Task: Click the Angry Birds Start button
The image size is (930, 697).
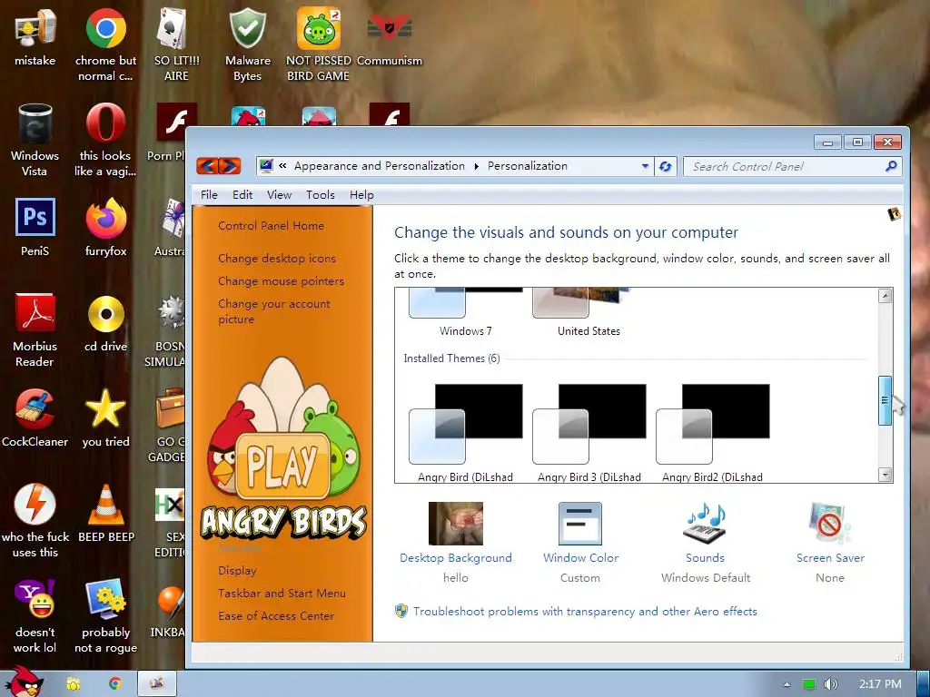Action: point(23,682)
